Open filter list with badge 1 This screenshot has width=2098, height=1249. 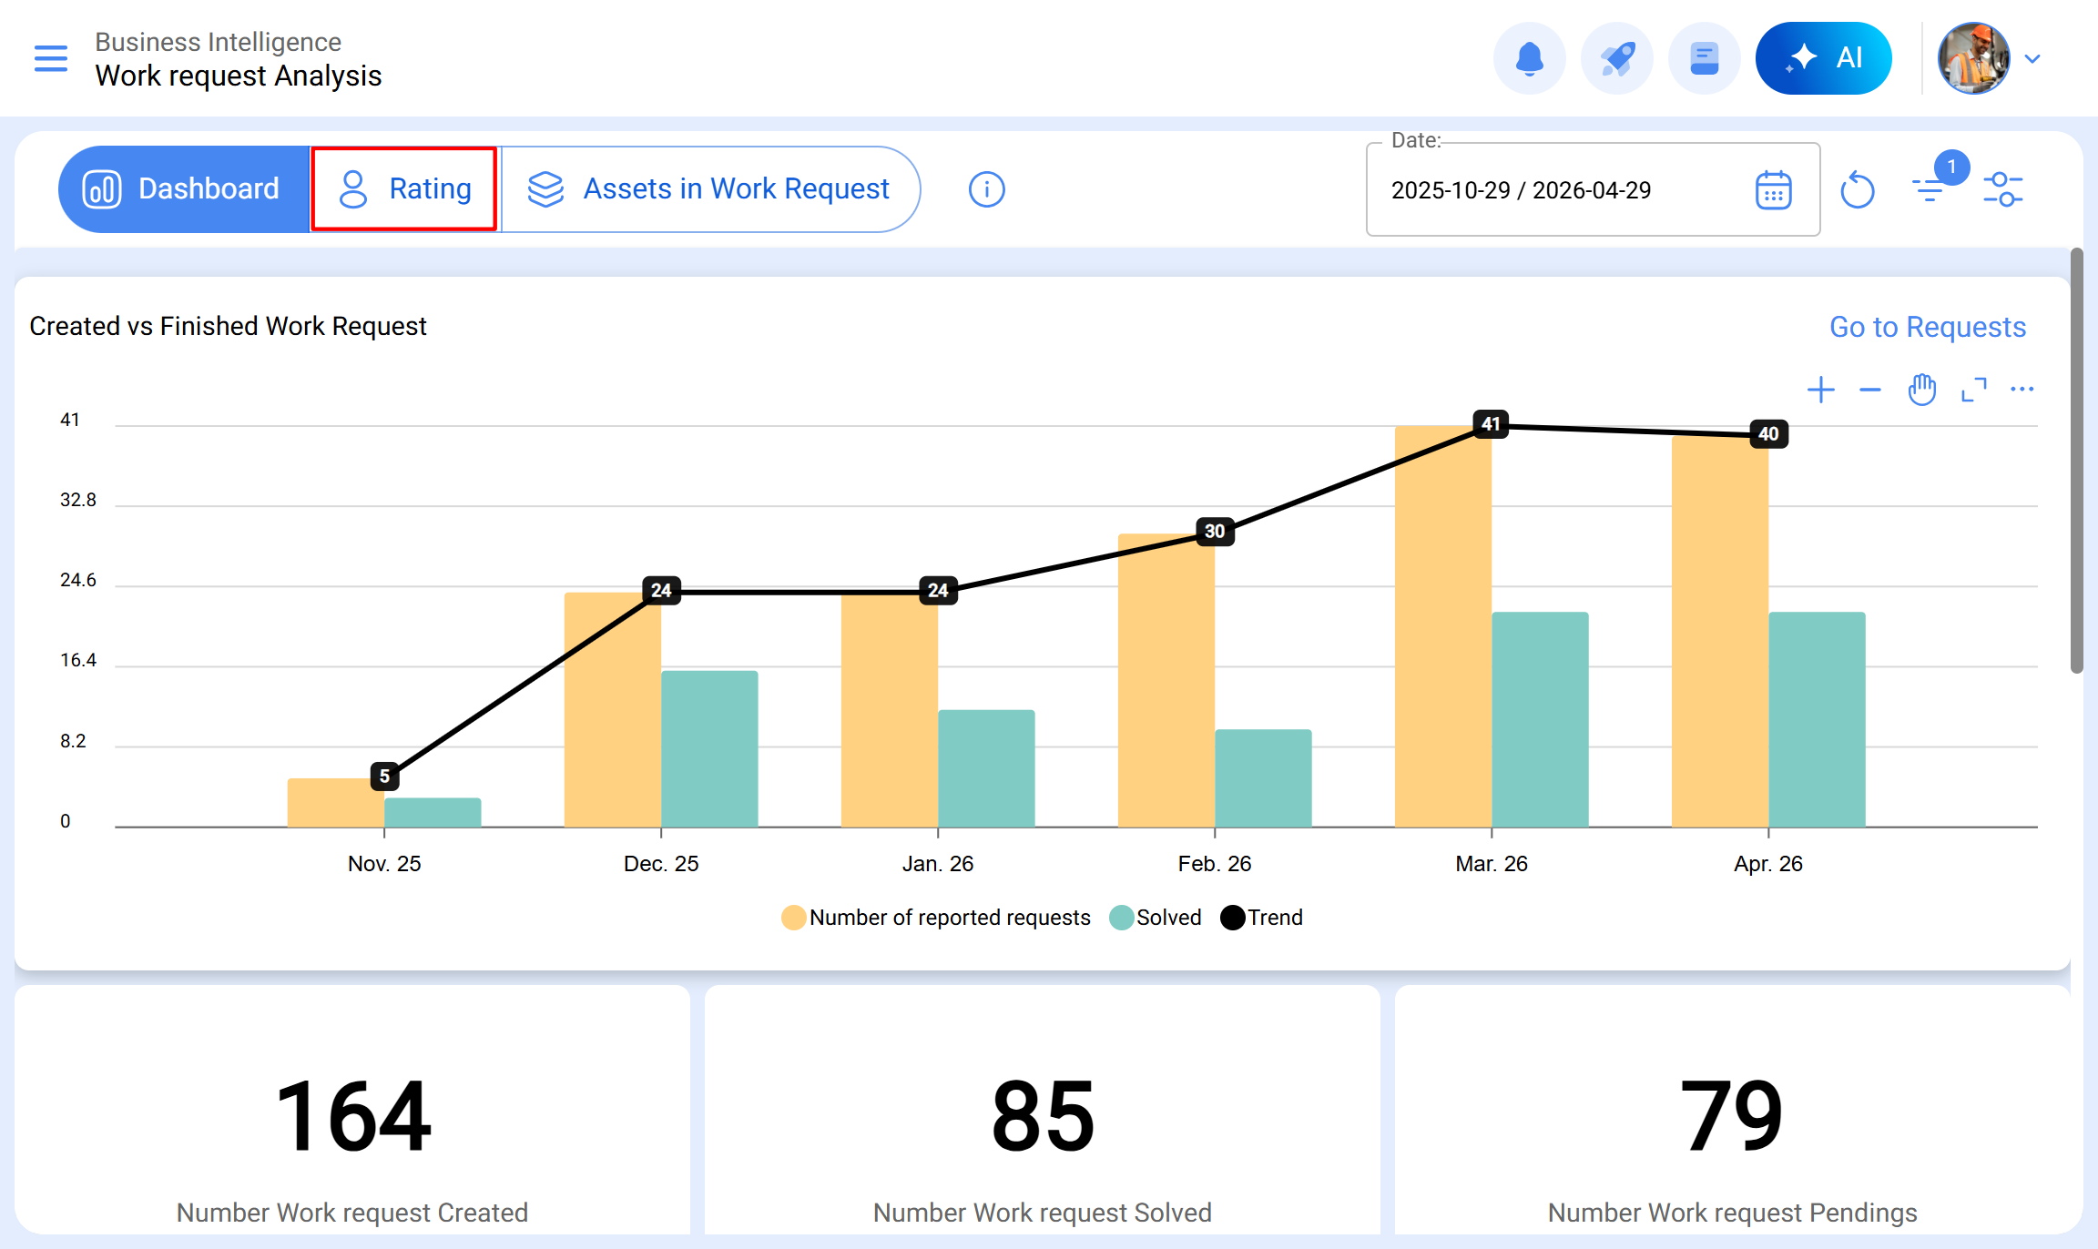(x=1930, y=188)
